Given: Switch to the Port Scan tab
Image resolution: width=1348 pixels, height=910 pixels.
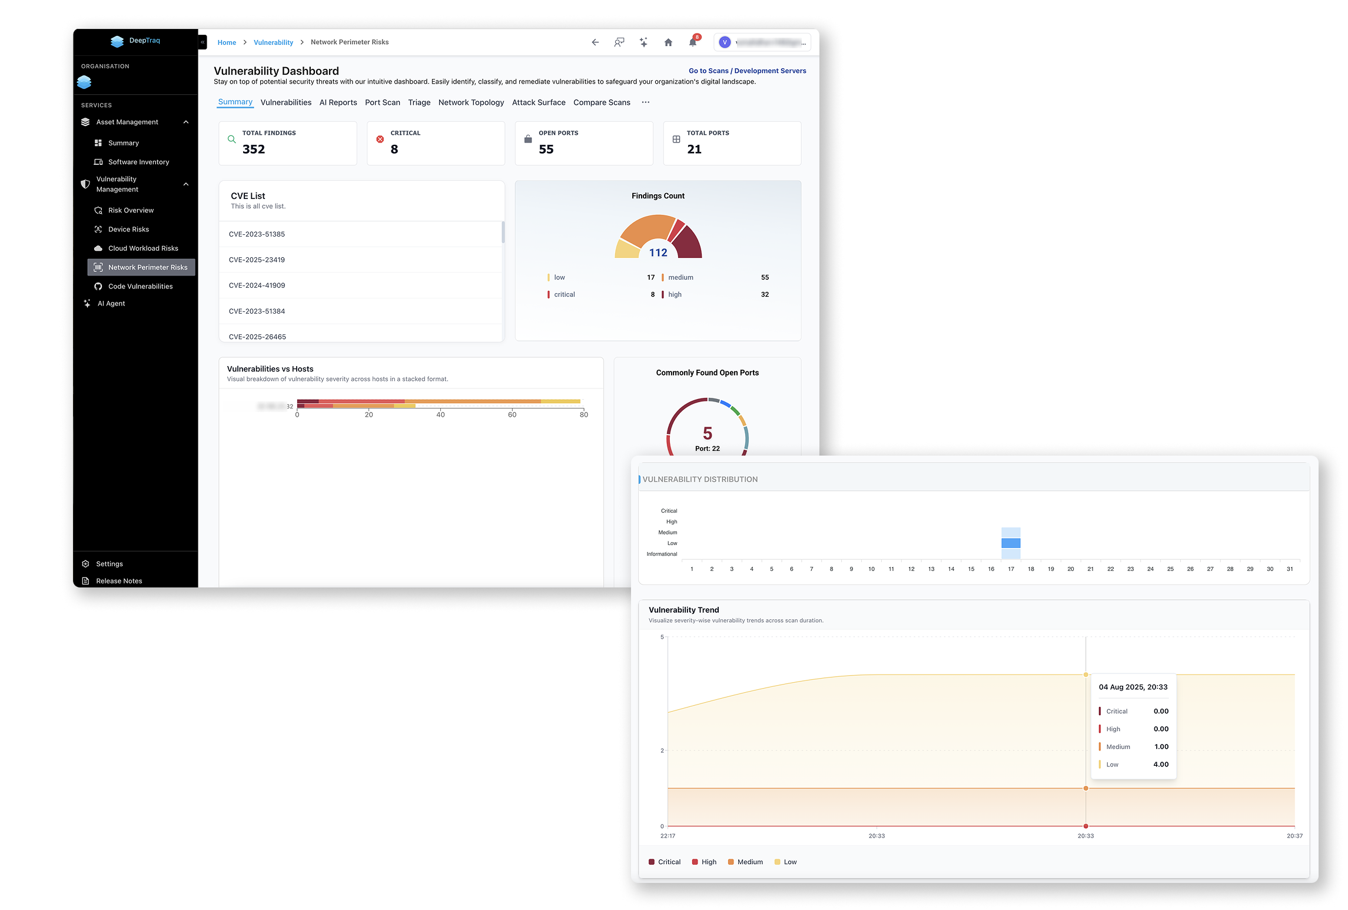Looking at the screenshot, I should click(x=382, y=102).
